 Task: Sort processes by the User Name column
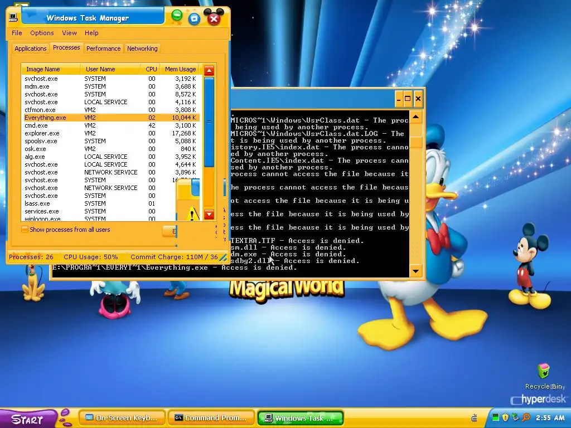tap(111, 69)
